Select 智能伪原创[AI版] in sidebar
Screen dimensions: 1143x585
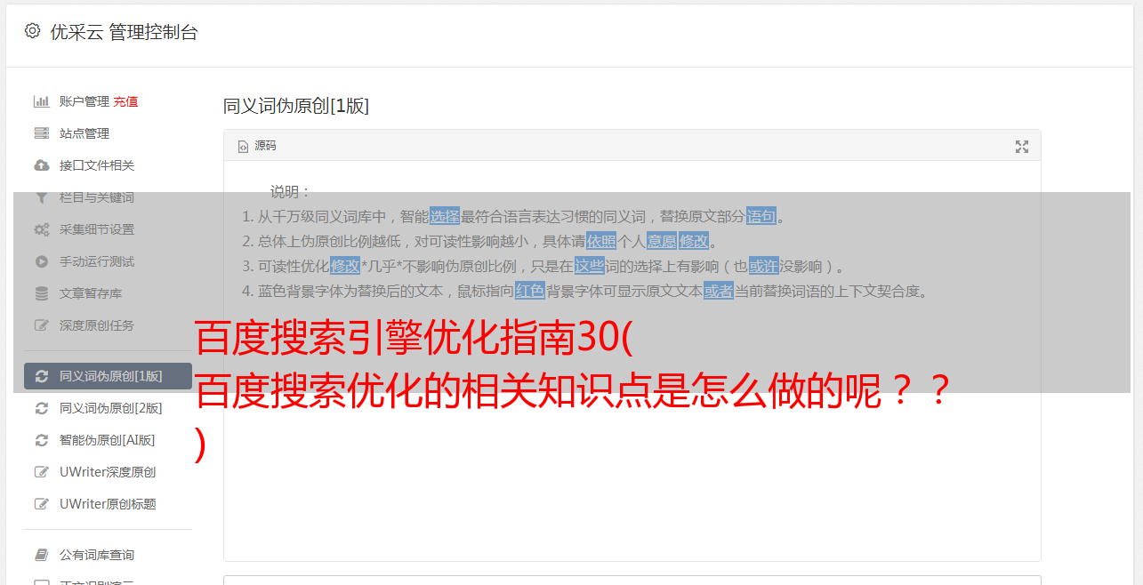(x=108, y=440)
